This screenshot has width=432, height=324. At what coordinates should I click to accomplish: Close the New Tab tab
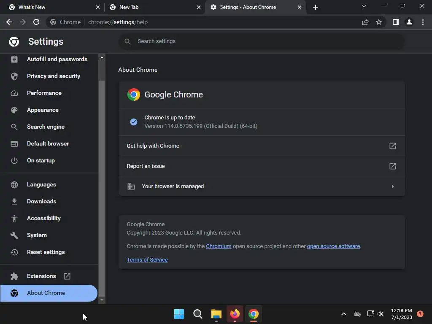click(199, 7)
